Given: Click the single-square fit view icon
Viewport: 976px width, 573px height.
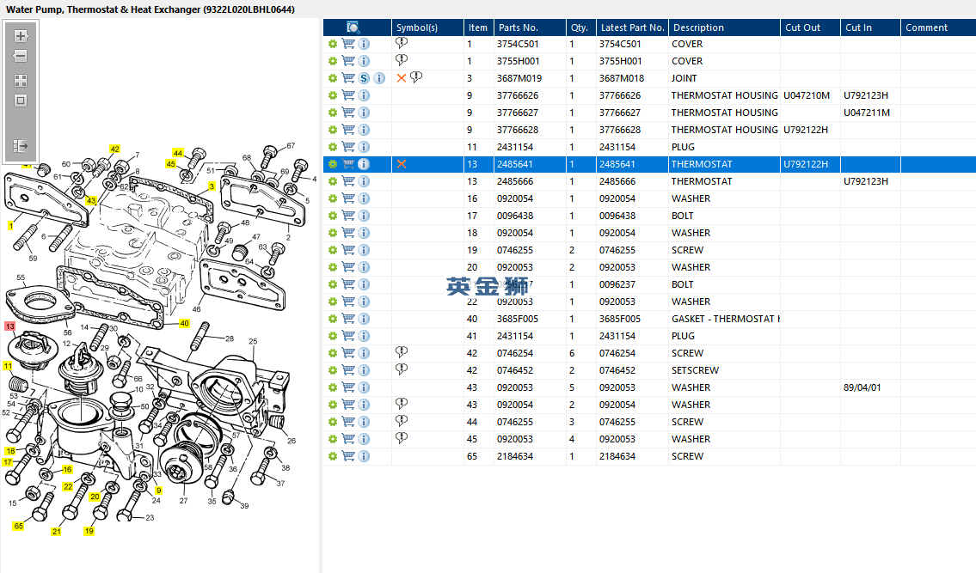Looking at the screenshot, I should (21, 101).
